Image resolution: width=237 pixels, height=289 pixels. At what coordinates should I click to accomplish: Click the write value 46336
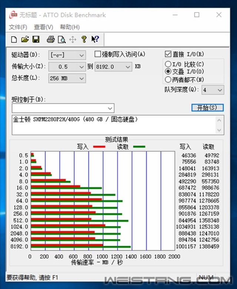click(x=189, y=155)
